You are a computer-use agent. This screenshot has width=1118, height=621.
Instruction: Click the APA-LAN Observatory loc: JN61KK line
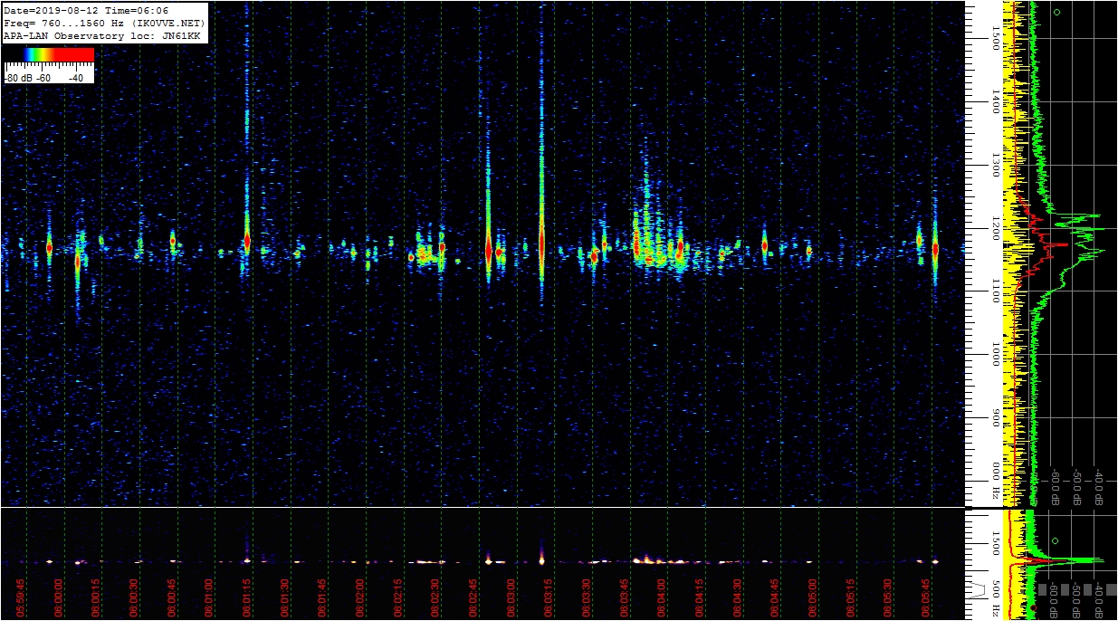101,35
